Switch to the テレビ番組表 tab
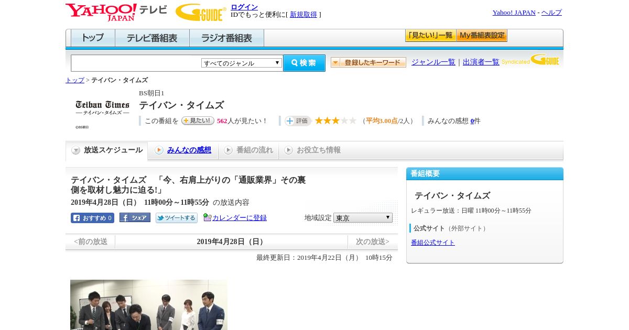The width and height of the screenshot is (629, 330). point(152,38)
